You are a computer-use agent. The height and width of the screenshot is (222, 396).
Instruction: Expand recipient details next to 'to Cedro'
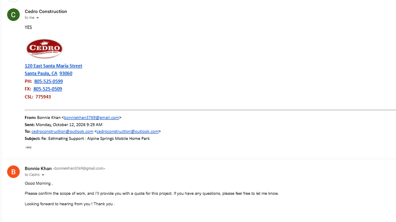[43, 175]
